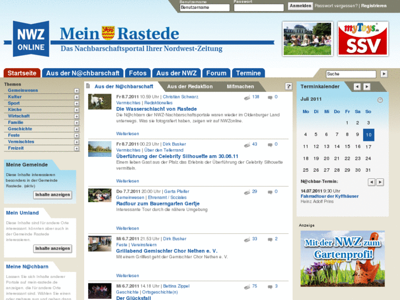This screenshot has height=300, width=400.
Task: Open author Christian Schwarz profile
Action: coord(180,97)
